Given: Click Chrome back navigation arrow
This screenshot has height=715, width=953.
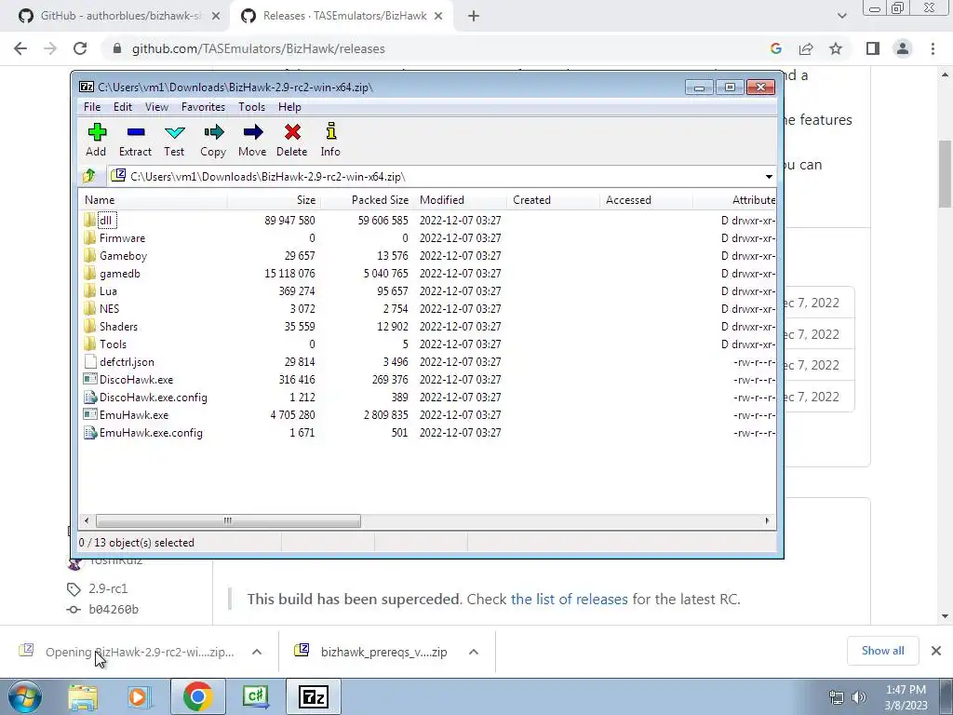Looking at the screenshot, I should [x=20, y=48].
